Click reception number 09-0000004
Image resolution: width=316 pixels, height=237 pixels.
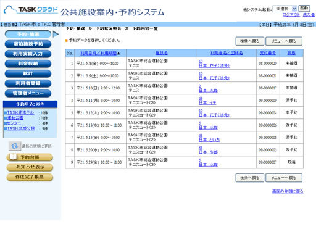click(x=268, y=113)
